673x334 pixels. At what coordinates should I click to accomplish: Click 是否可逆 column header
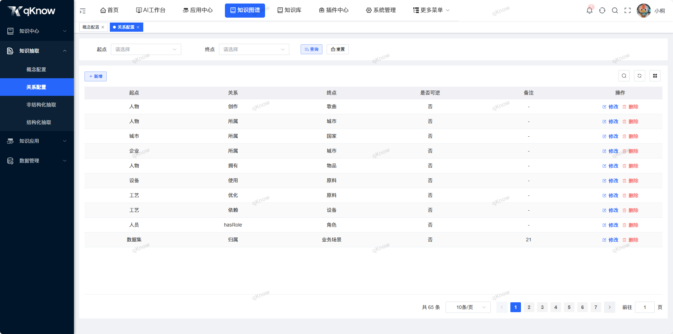(x=430, y=93)
